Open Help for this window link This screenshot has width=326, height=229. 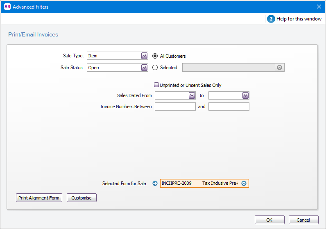tap(299, 19)
